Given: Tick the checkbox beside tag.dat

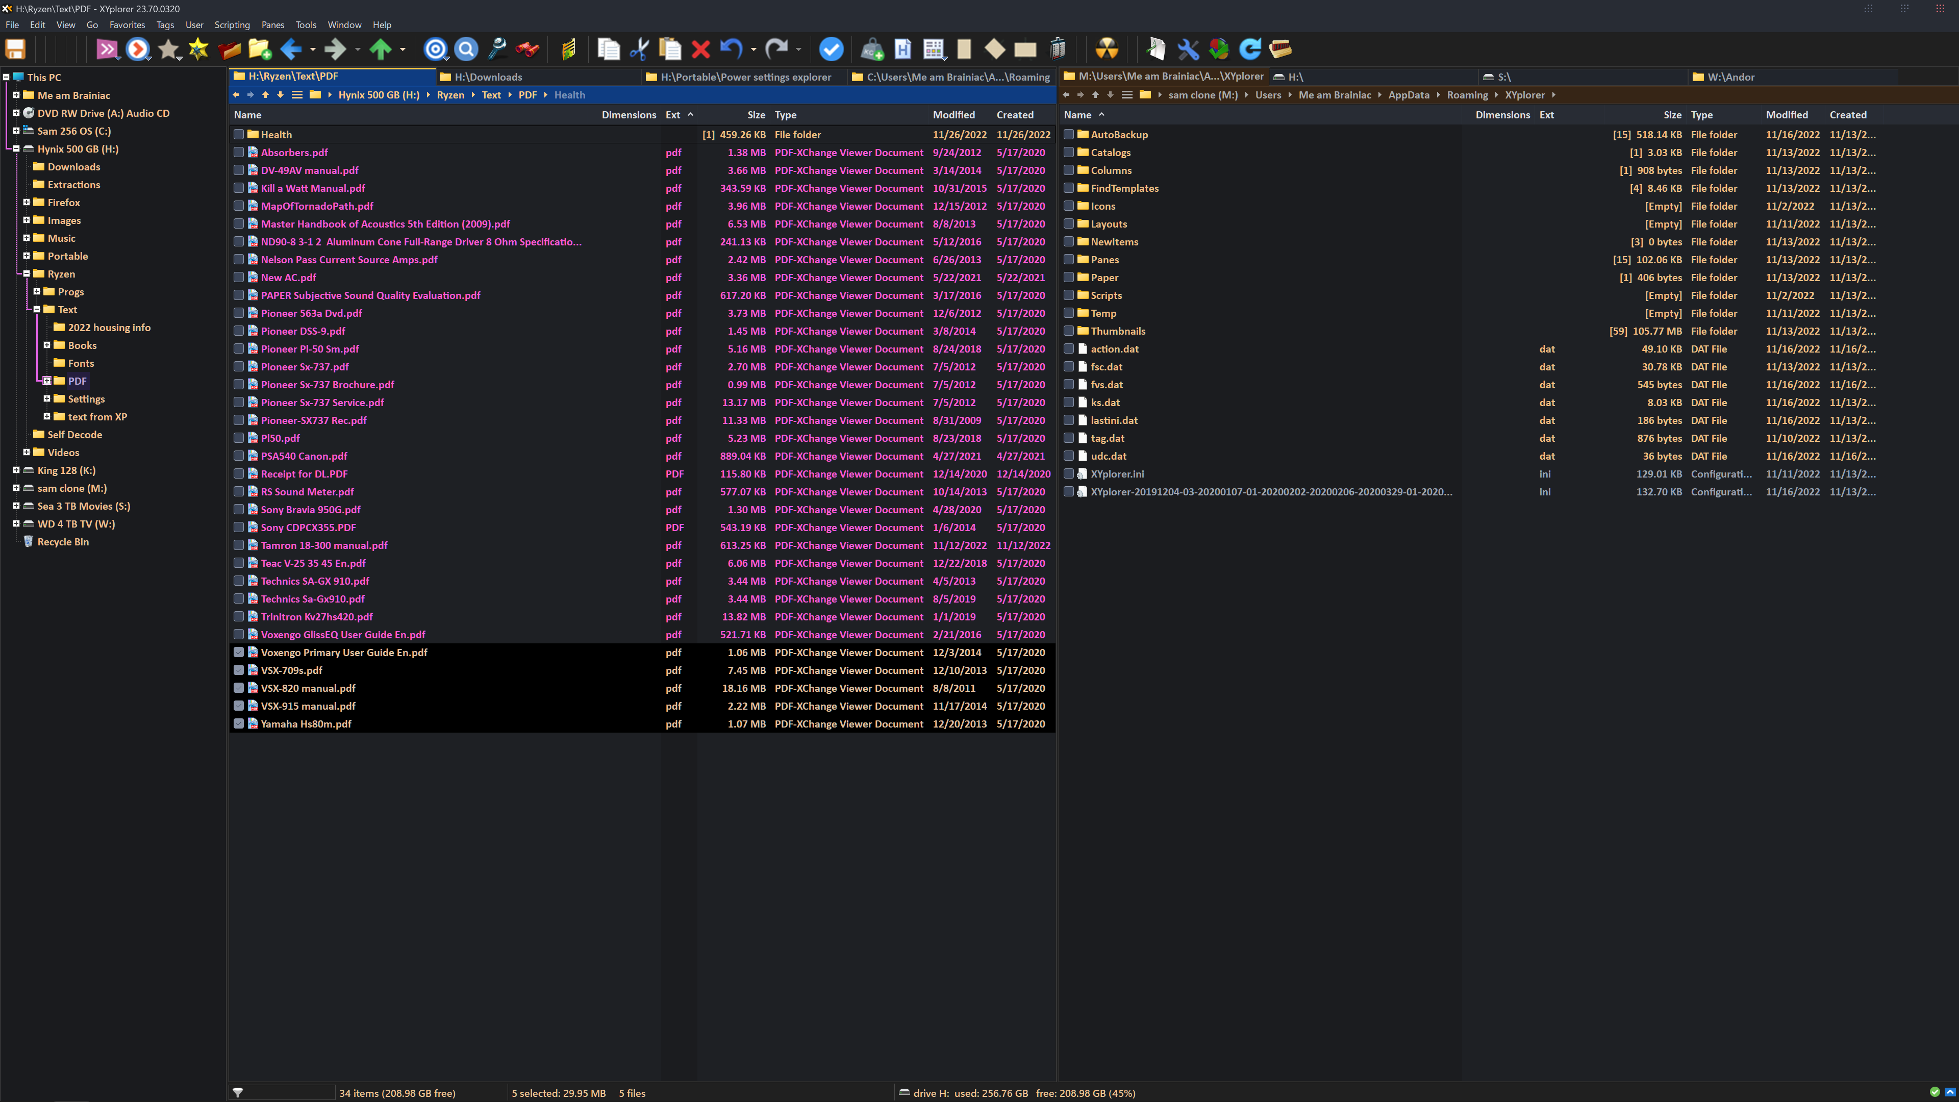Looking at the screenshot, I should click(1068, 438).
